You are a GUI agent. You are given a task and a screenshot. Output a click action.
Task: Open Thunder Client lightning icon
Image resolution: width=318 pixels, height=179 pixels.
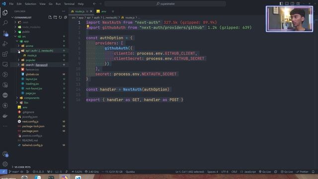tap(5, 105)
